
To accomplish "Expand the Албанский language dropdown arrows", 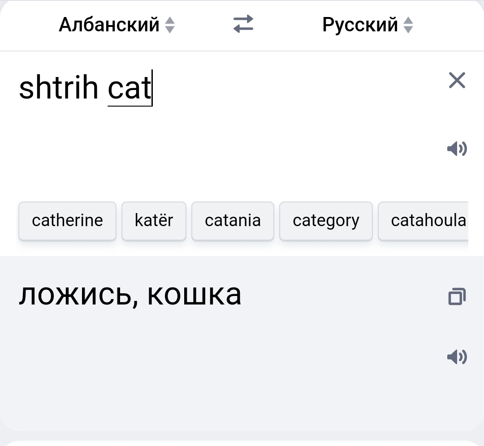I will coord(170,25).
